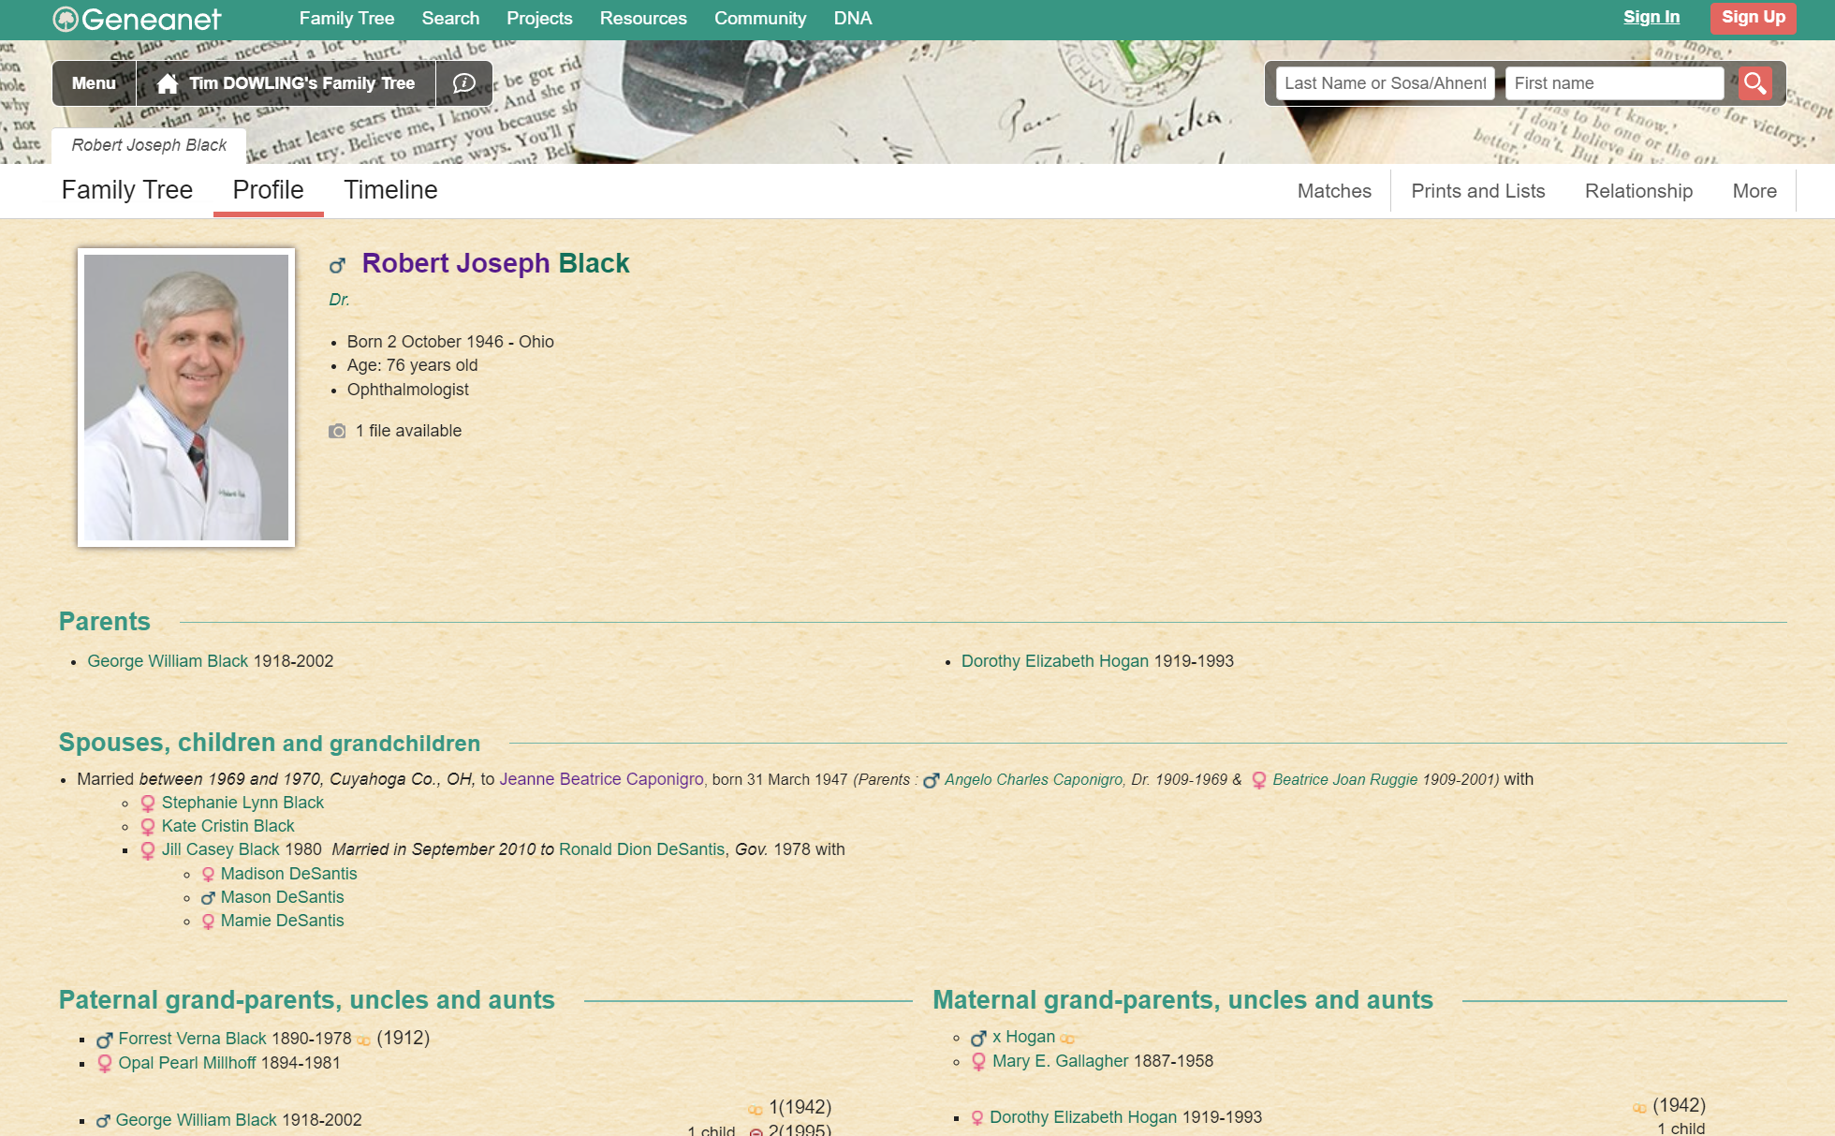Expand Prints and Lists menu
1835x1136 pixels.
pyautogui.click(x=1478, y=191)
